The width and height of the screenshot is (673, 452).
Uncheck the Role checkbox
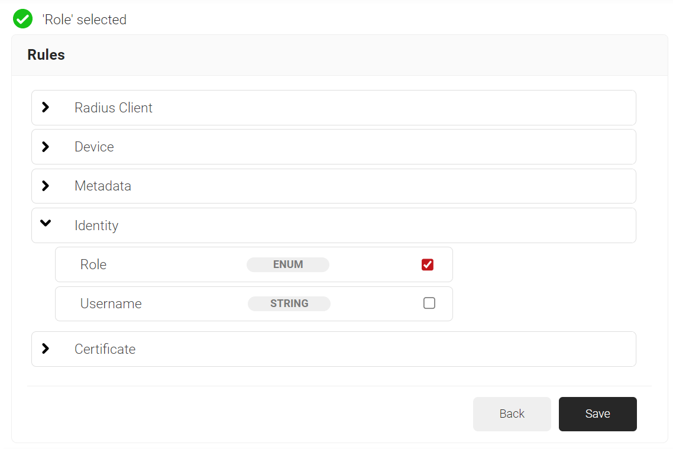click(428, 264)
